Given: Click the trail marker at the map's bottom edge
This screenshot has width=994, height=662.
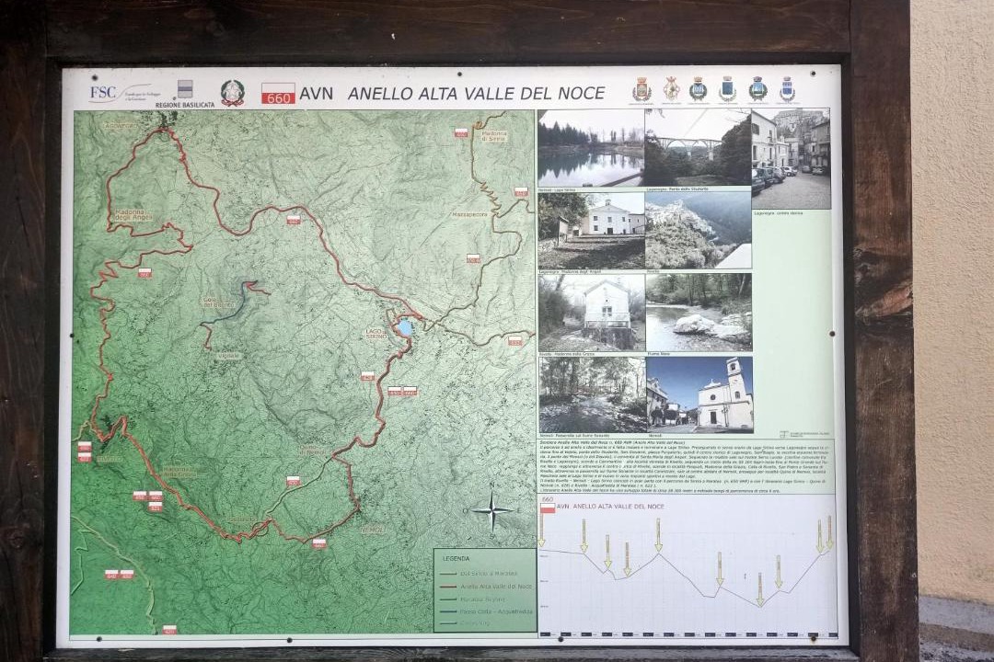Looking at the screenshot, I should pyautogui.click(x=169, y=630).
